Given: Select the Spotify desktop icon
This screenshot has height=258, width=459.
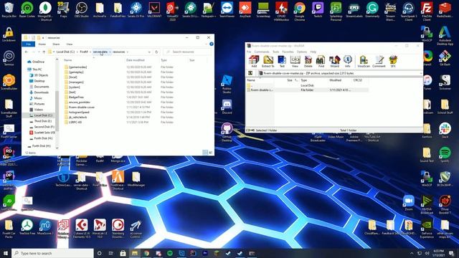Looking at the screenshot, I should [x=445, y=155].
